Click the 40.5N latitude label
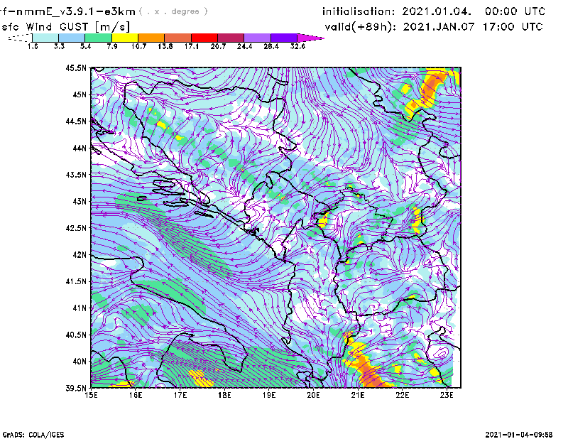Image resolution: width=568 pixels, height=439 pixels. click(76, 335)
